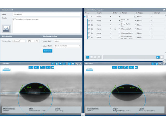The width and height of the screenshot is (166, 124).
Task: Click the info icon in right live view
Action: (x=153, y=64)
